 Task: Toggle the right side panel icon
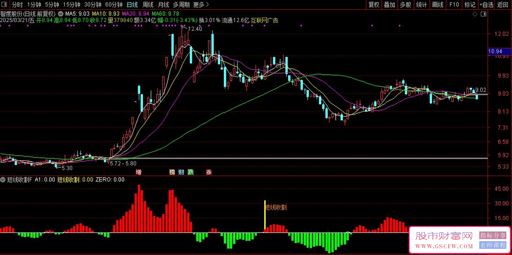coord(484,14)
